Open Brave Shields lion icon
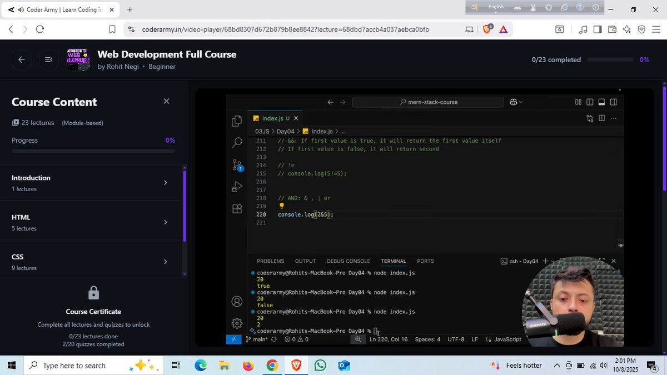Image resolution: width=667 pixels, height=375 pixels. click(487, 29)
